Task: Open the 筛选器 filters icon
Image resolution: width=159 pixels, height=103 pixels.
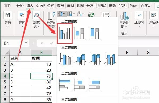Action: [x=153, y=15]
